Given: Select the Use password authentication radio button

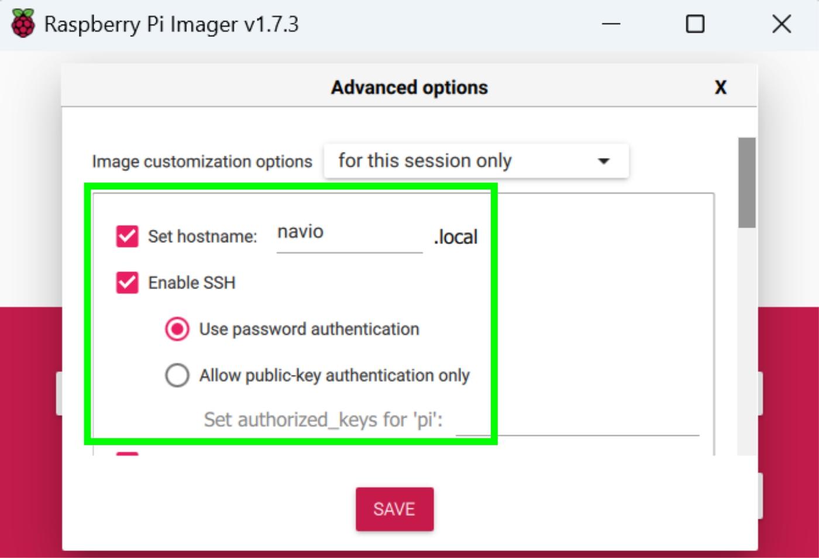Looking at the screenshot, I should (177, 329).
